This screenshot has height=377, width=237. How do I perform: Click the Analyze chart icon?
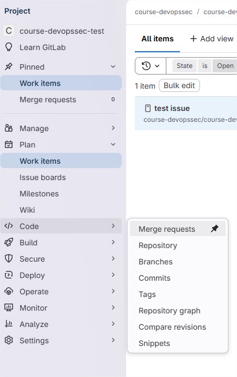[9, 324]
